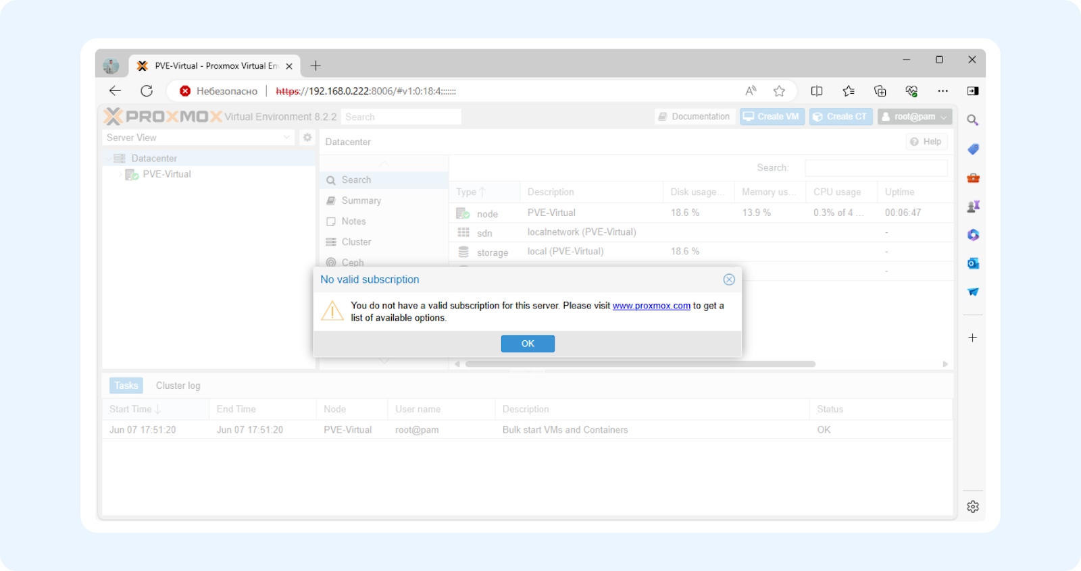This screenshot has width=1081, height=571.
Task: Click Create VM button
Action: coord(772,117)
